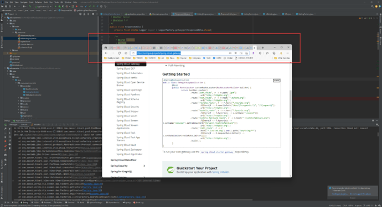Click the spring leaf Quickstart logo
382x207 pixels.
171,170
